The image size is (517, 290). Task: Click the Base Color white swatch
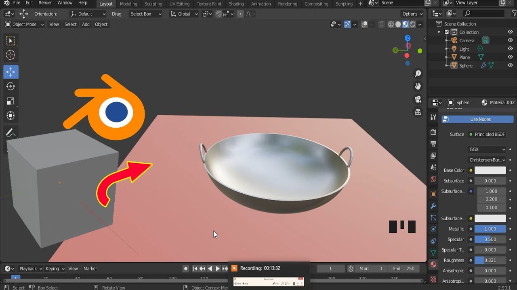490,170
